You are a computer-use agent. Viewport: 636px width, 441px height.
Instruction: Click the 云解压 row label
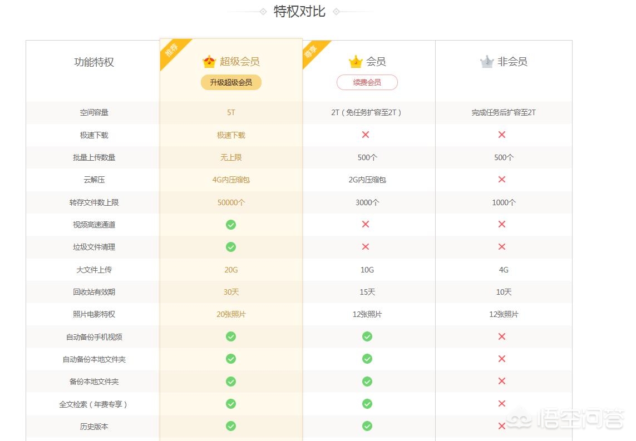(94, 180)
